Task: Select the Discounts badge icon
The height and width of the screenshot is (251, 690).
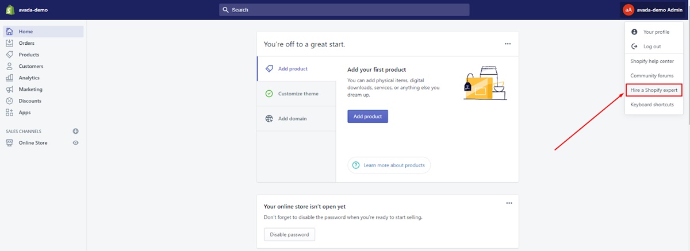Action: (x=9, y=101)
